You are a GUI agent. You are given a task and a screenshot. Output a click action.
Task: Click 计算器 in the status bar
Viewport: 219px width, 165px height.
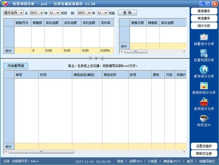click(152, 161)
